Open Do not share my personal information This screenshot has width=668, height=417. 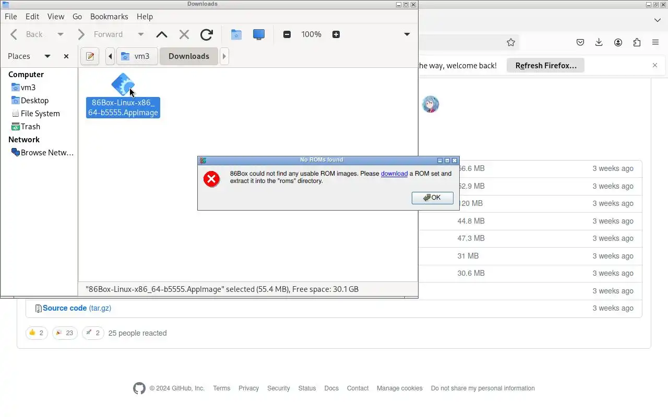point(483,388)
